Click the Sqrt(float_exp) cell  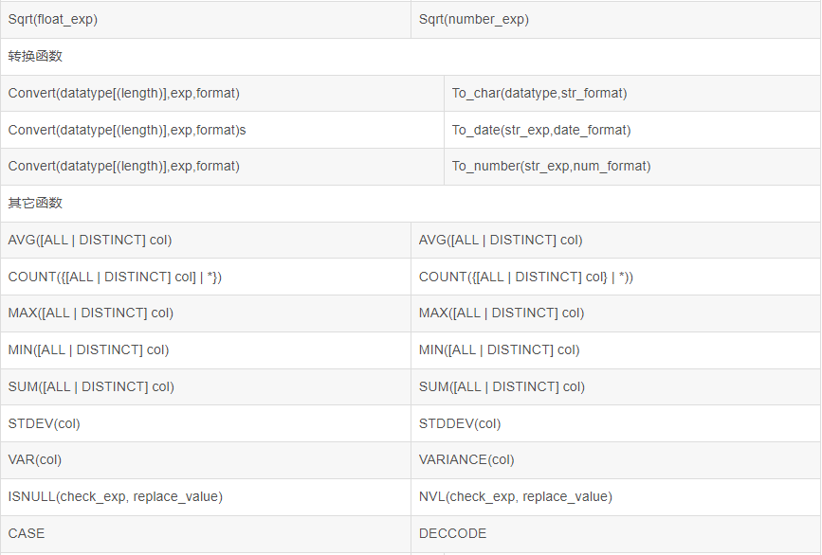[53, 19]
